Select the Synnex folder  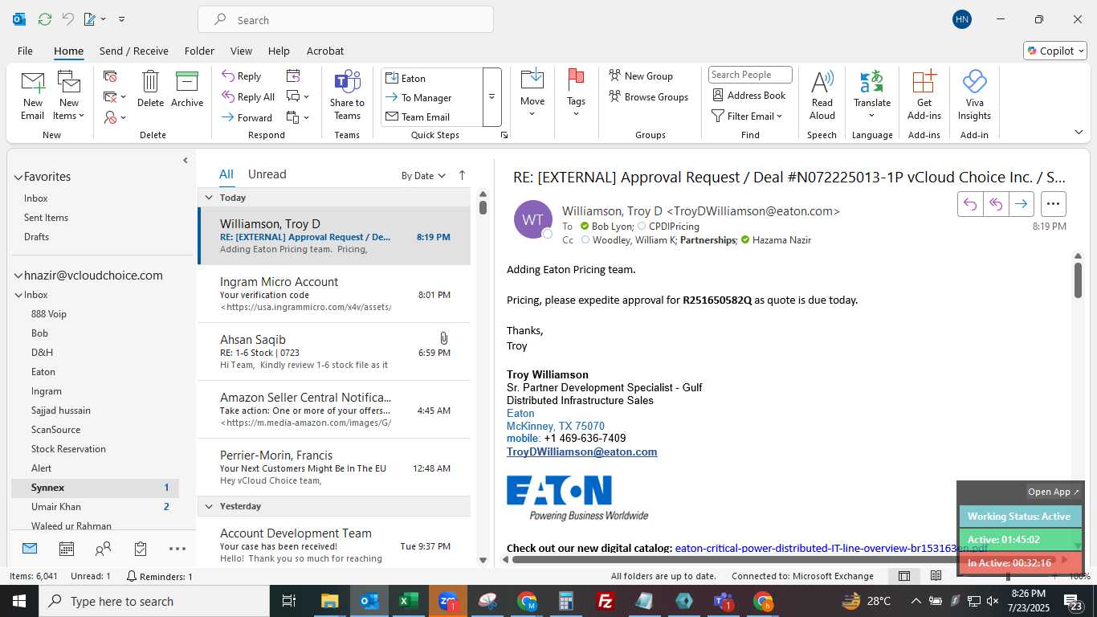95,488
